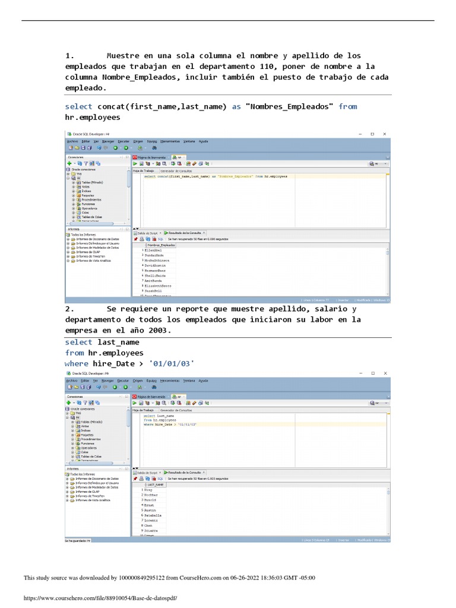
Task: Click the red pin icon in the LAST_NAME results toolbar
Action: pyautogui.click(x=136, y=479)
